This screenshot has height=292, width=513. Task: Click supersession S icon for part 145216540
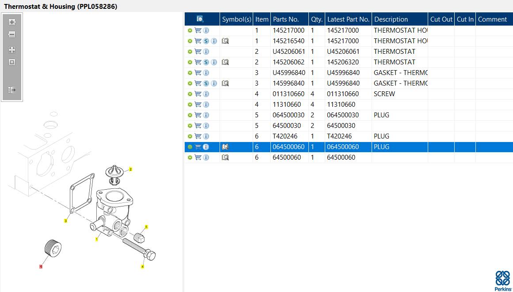206,41
